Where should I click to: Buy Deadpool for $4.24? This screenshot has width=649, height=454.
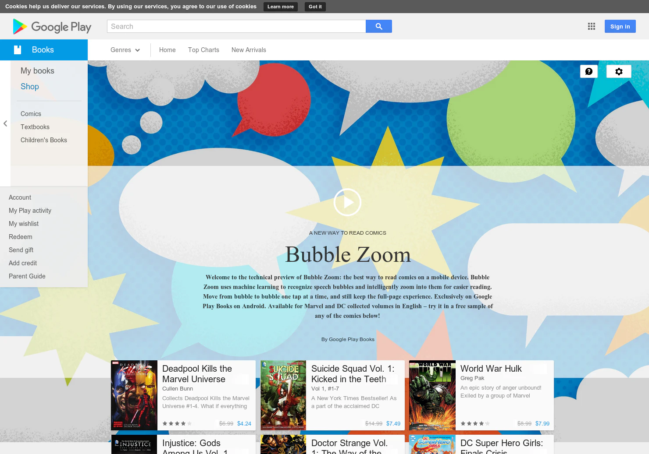click(x=244, y=423)
